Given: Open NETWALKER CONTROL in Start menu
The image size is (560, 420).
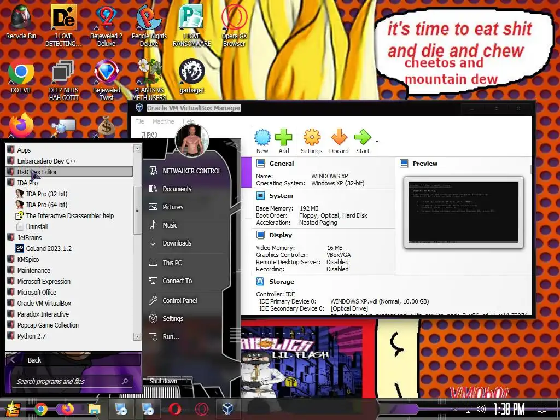Looking at the screenshot, I should point(186,171).
